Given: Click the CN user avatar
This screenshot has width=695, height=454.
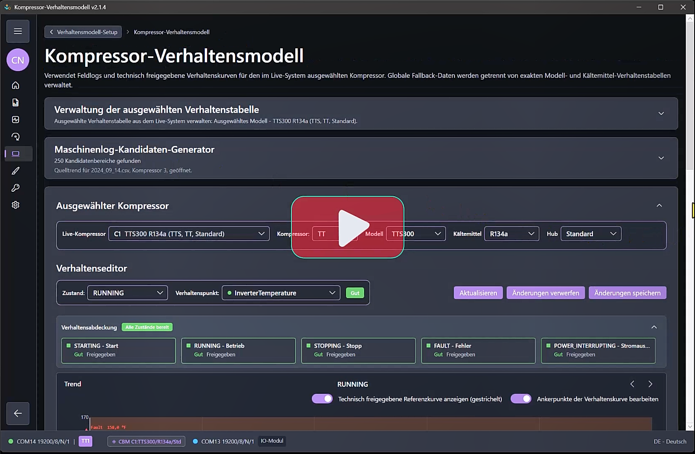Looking at the screenshot, I should pos(18,60).
